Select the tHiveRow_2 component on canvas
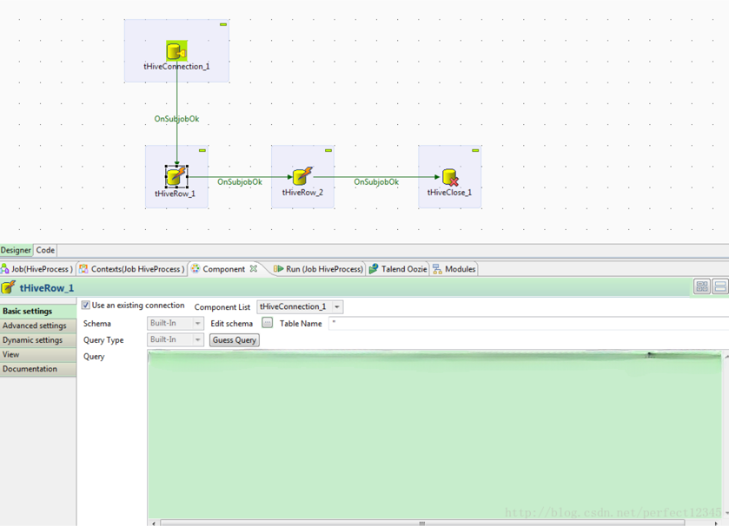The image size is (729, 526). click(x=302, y=177)
